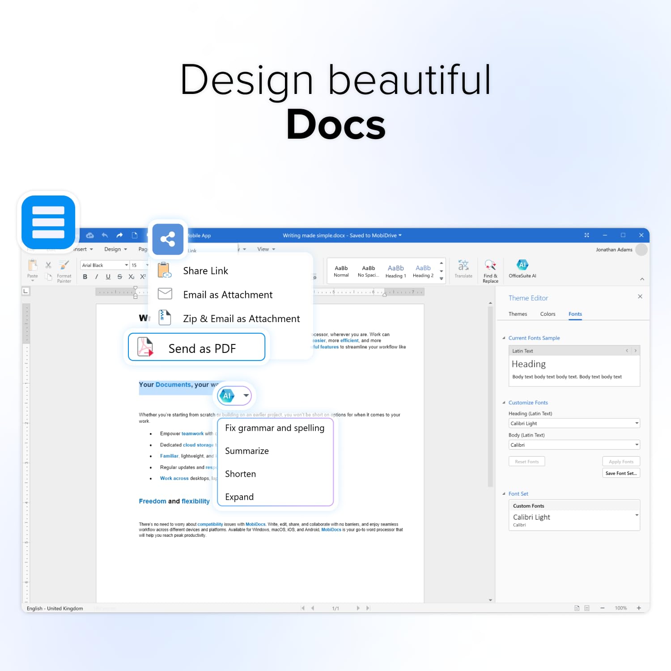671x671 pixels.
Task: Collapse the Customize Fonts section
Action: click(x=504, y=403)
